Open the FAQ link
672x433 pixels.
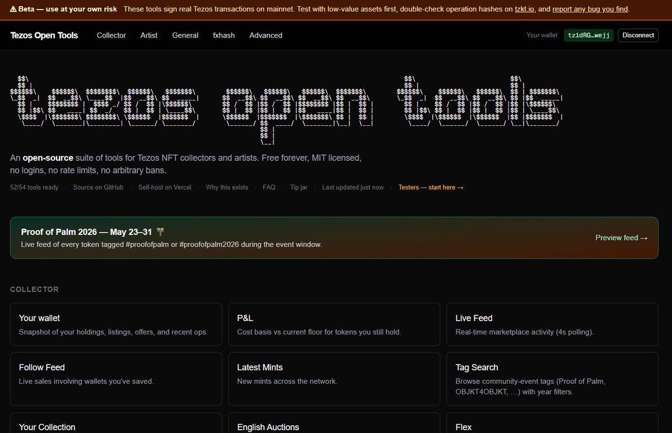(269, 187)
